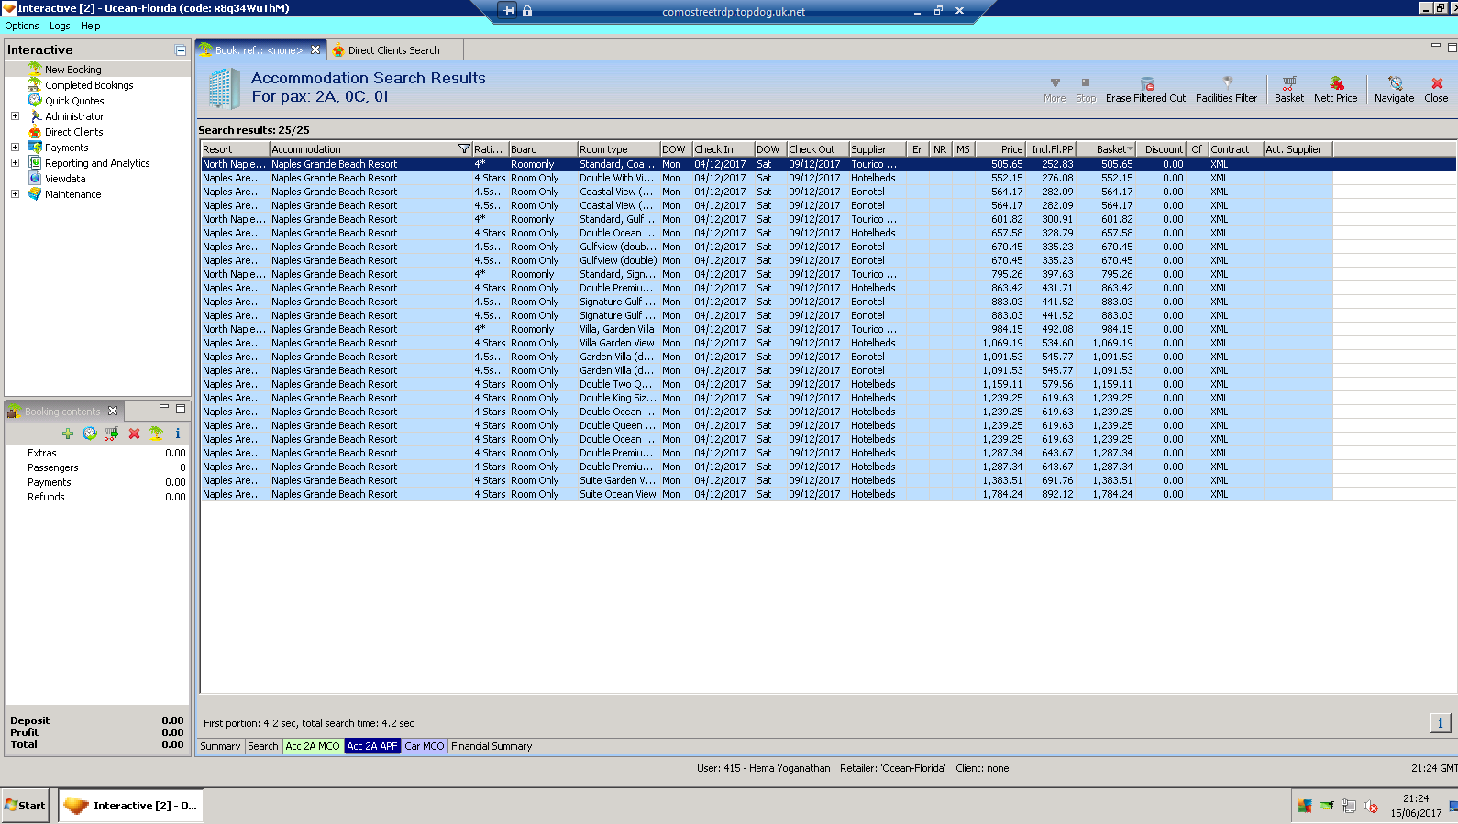Image resolution: width=1458 pixels, height=824 pixels.
Task: Open the Acc 2A APF tab
Action: 372,747
